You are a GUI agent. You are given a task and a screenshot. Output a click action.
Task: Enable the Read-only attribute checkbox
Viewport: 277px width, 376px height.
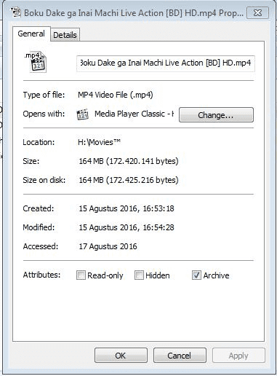(81, 275)
